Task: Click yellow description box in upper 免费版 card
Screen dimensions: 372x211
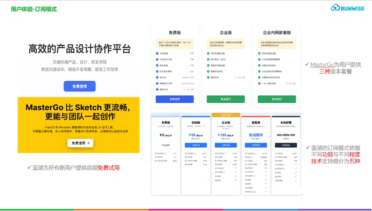Action: (174, 44)
